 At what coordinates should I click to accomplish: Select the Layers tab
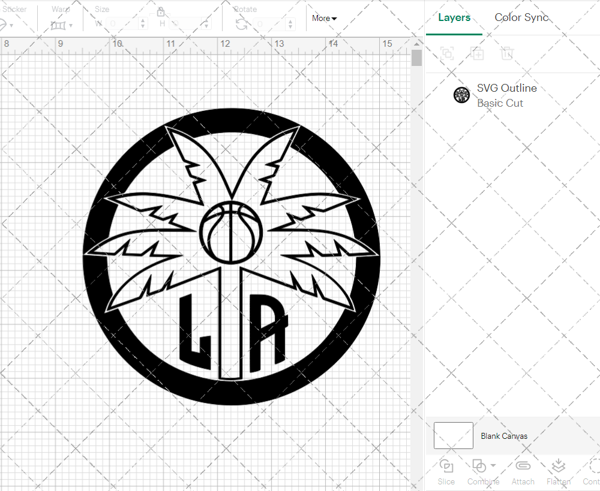click(x=454, y=17)
